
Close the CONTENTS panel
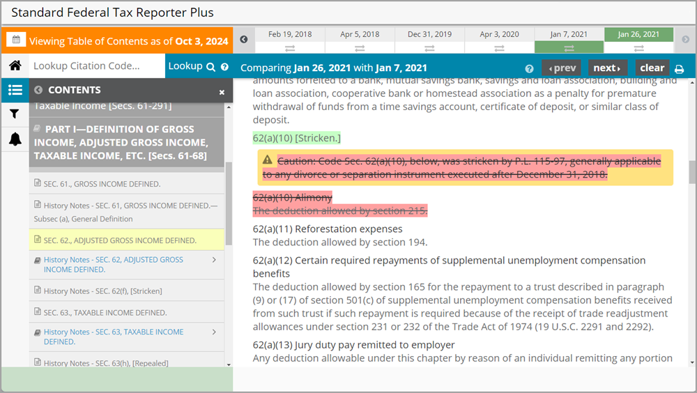[222, 92]
